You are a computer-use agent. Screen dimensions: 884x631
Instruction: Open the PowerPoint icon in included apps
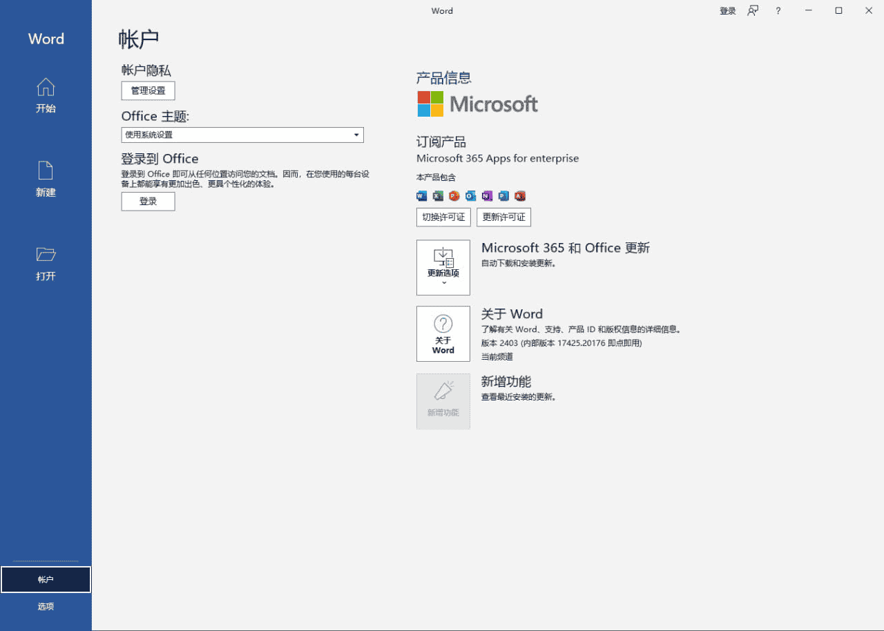[x=454, y=195]
